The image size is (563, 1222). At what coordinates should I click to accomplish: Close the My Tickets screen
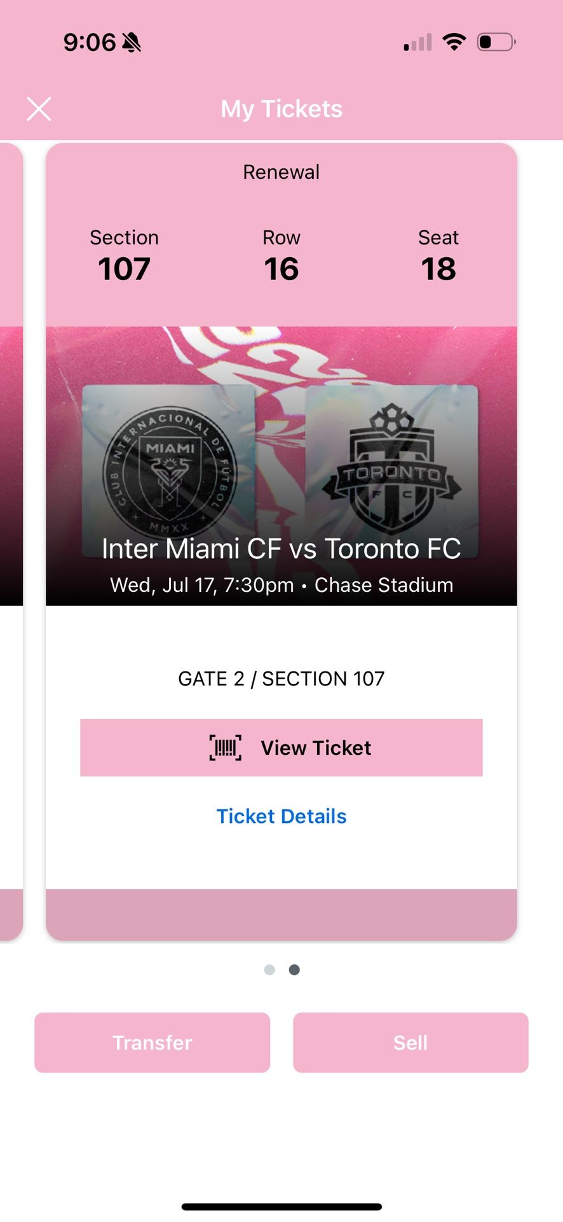tap(39, 109)
